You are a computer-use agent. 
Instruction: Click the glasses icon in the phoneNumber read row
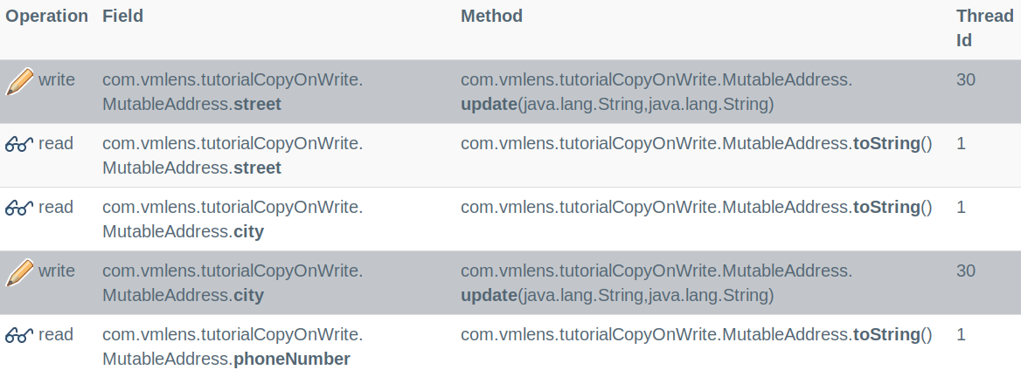pyautogui.click(x=19, y=336)
